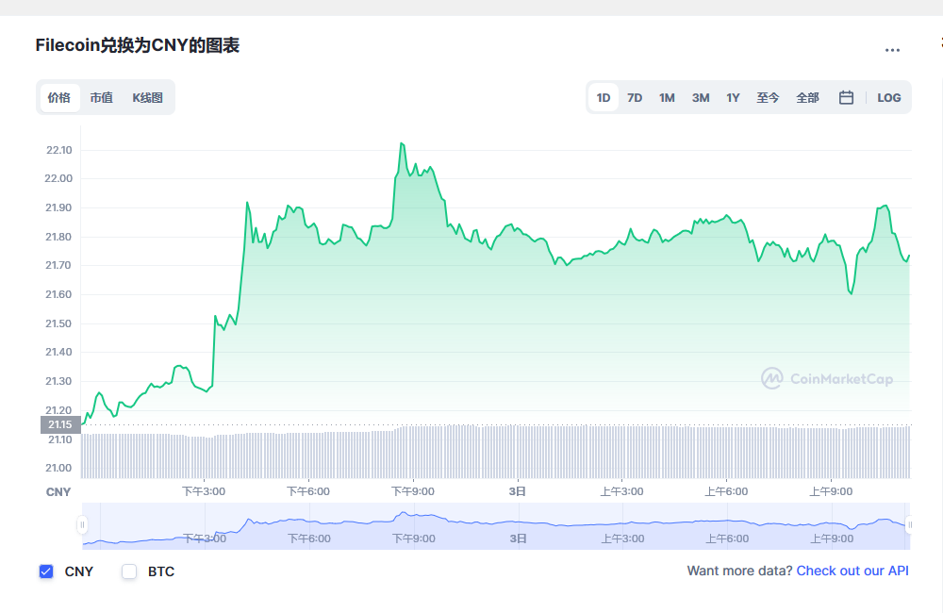Image resolution: width=943 pixels, height=613 pixels.
Task: Click the 21.15 price label marker
Action: [60, 424]
